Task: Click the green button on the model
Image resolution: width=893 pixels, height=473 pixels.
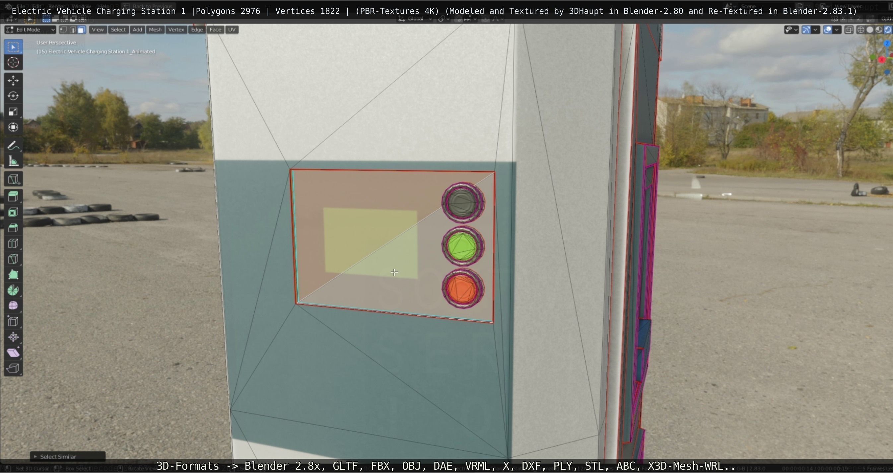Action: 462,246
